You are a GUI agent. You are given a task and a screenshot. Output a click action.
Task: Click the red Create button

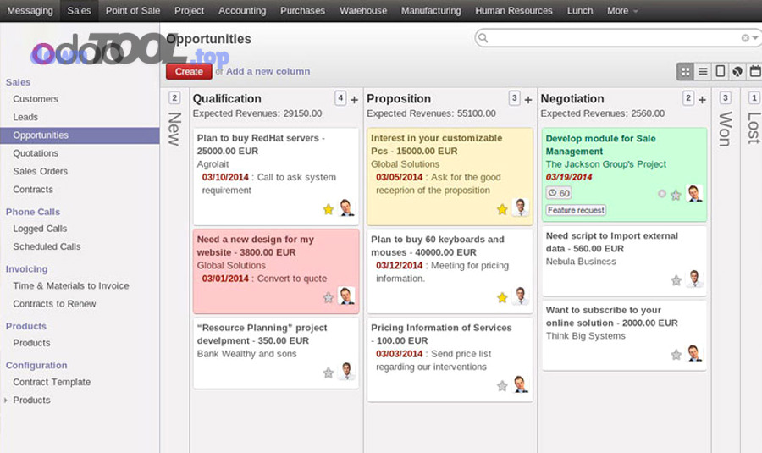tap(189, 71)
